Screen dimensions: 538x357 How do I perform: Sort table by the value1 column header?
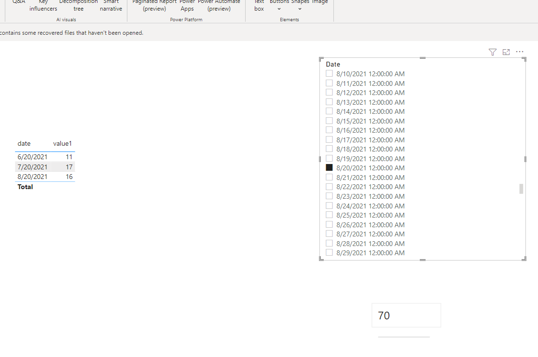click(x=62, y=143)
